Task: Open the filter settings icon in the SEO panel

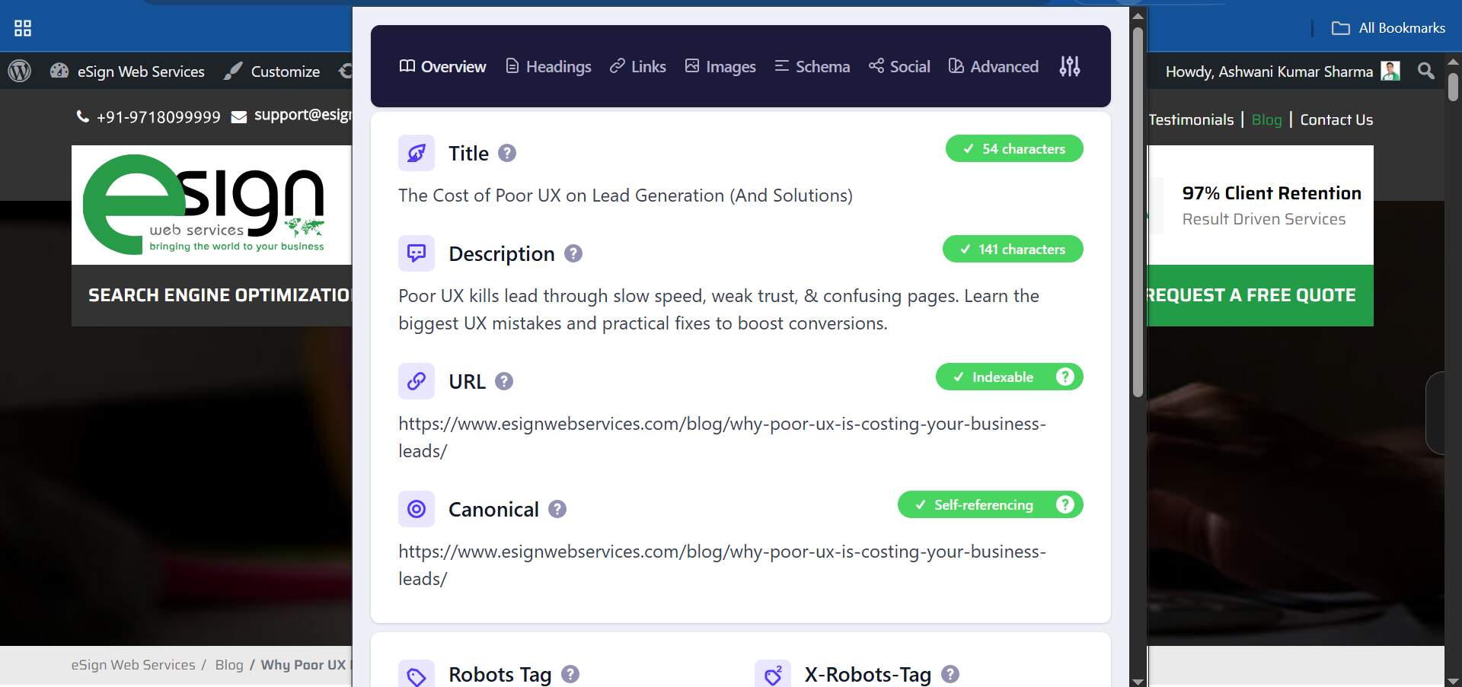Action: (1069, 66)
